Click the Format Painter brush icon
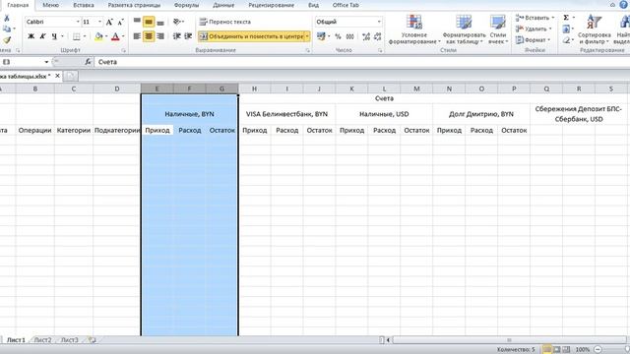Screen dimensions: 630x354 point(7,39)
